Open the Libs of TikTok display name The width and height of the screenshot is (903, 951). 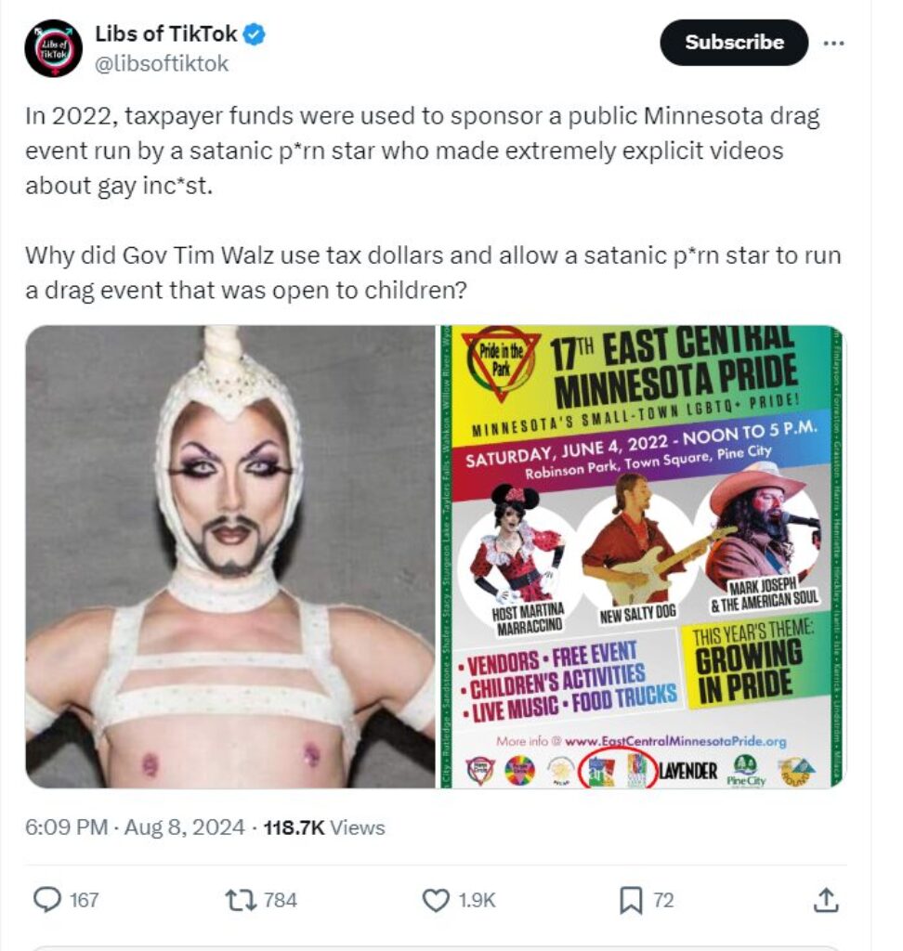[165, 34]
